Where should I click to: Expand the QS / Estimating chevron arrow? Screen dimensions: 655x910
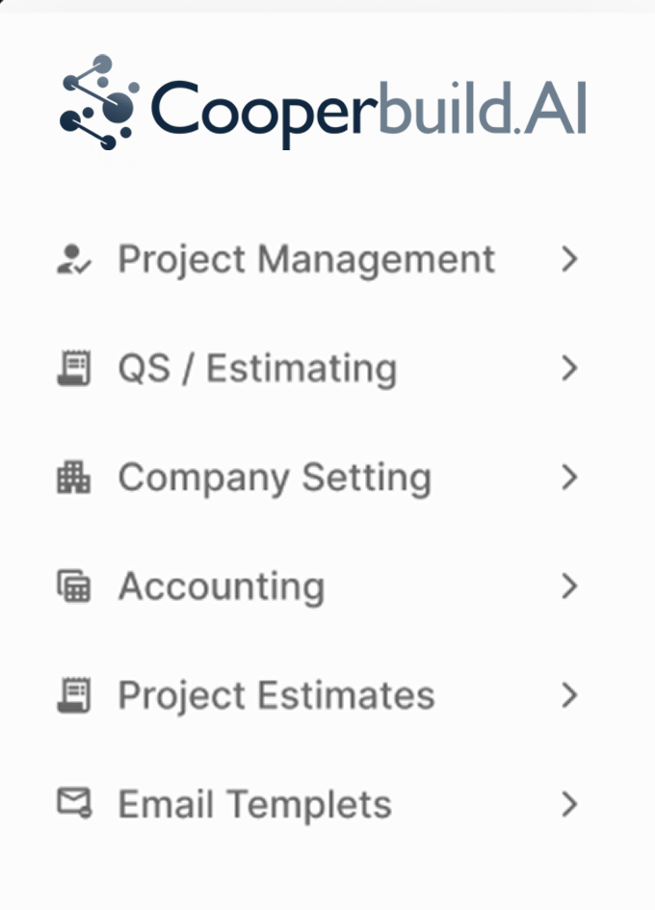pyautogui.click(x=570, y=368)
